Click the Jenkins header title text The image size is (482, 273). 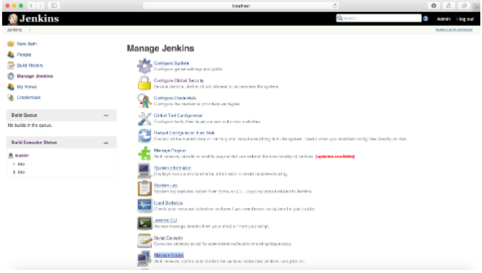[39, 19]
